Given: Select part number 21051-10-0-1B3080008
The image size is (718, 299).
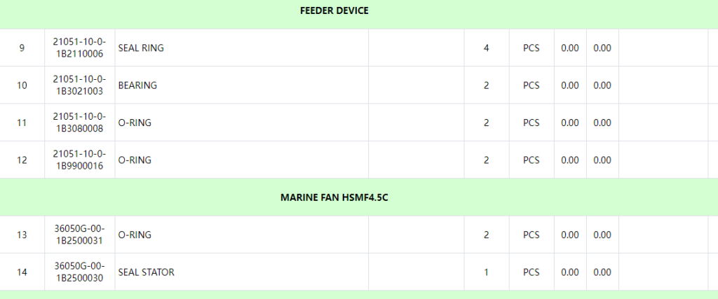Looking at the screenshot, I should click(x=79, y=123).
